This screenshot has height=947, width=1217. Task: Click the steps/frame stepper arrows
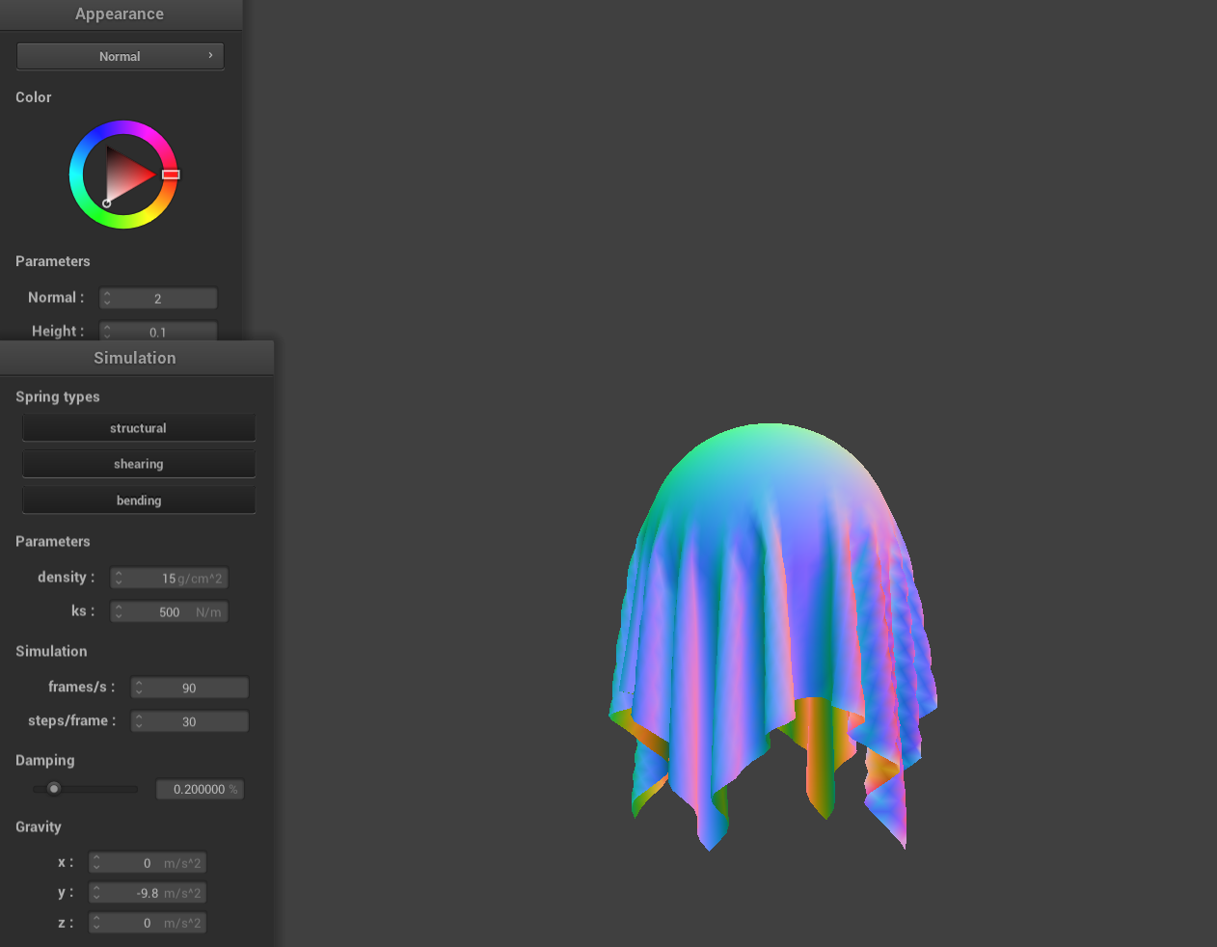(139, 721)
